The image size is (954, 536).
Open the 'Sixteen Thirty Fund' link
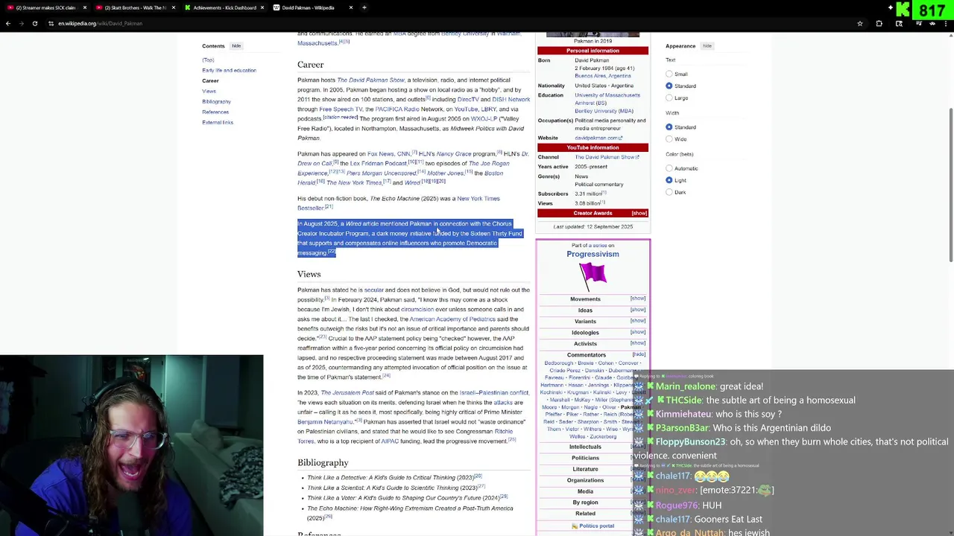pyautogui.click(x=496, y=233)
